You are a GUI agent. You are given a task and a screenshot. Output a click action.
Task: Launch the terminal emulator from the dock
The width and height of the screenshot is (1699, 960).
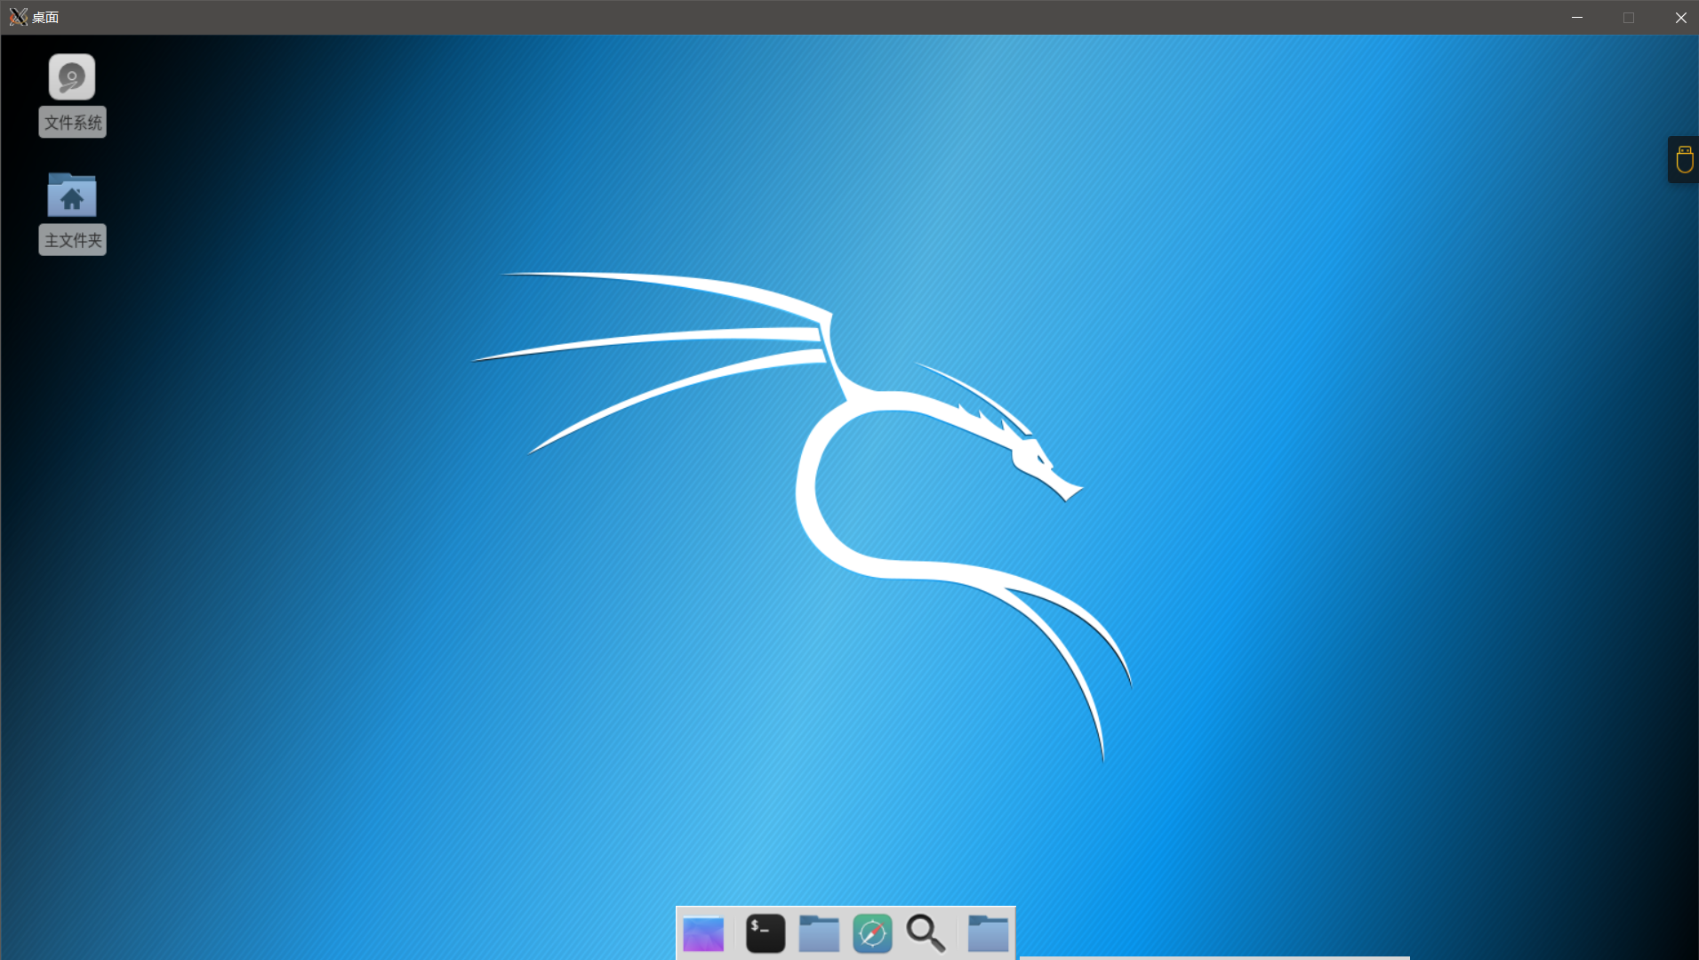(765, 933)
